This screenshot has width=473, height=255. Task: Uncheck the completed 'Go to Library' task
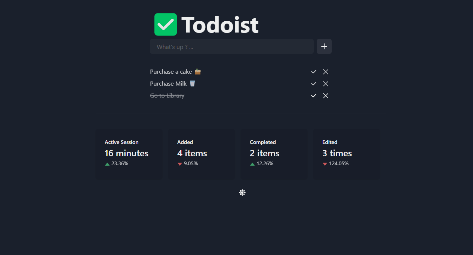coord(314,96)
